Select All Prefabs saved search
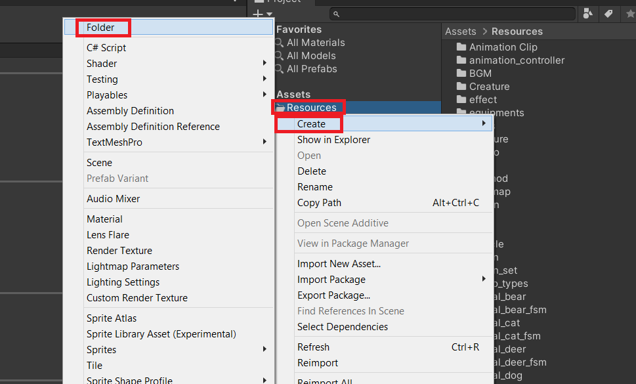This screenshot has height=384, width=636. point(312,69)
